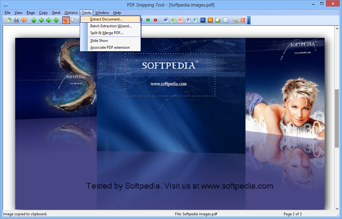
Task: Open the Page menu
Action: point(31,13)
